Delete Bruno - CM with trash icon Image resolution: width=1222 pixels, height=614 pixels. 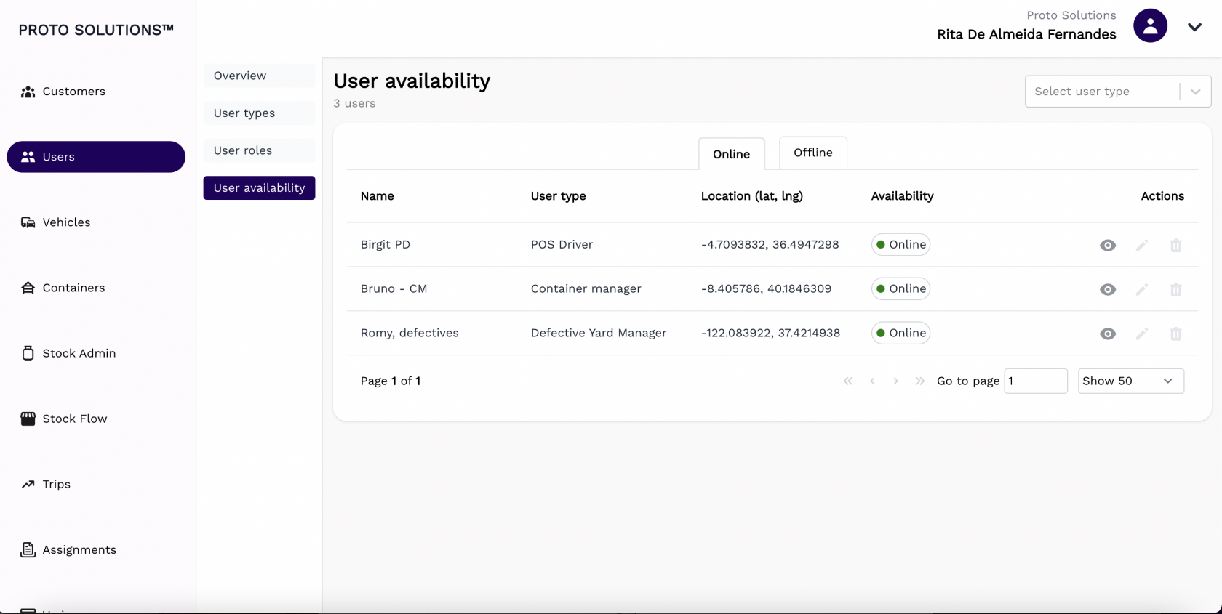(x=1175, y=289)
